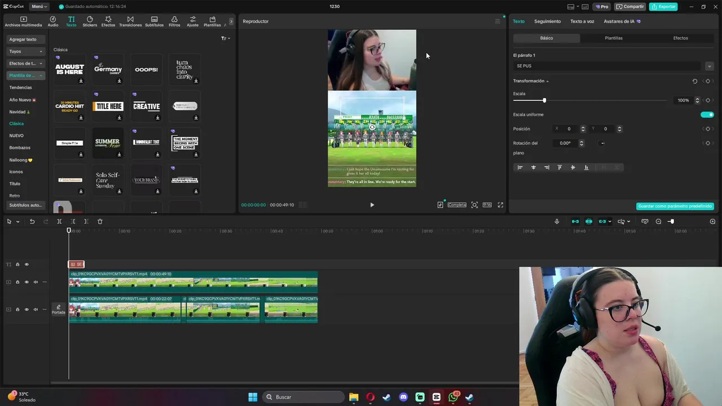Image resolution: width=722 pixels, height=406 pixels.
Task: Click the Posición X value field
Action: (x=570, y=129)
